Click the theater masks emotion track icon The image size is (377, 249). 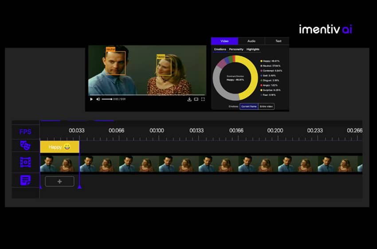click(x=25, y=145)
